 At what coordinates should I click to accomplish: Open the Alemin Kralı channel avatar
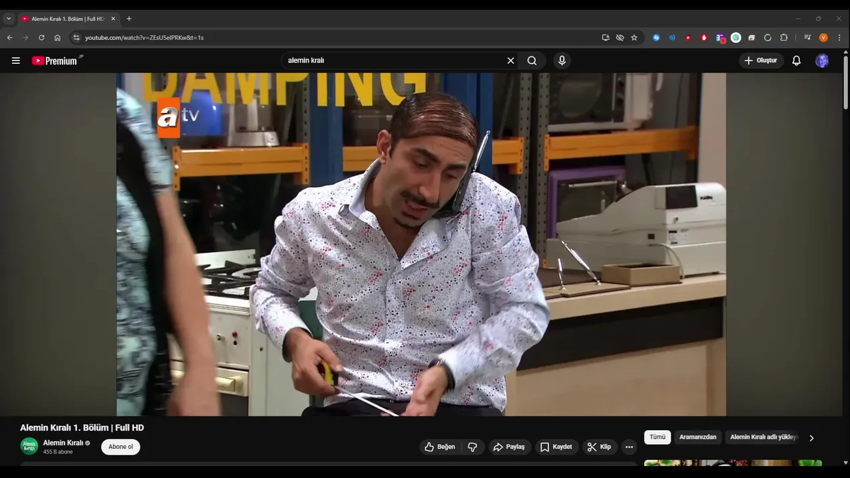pos(29,446)
